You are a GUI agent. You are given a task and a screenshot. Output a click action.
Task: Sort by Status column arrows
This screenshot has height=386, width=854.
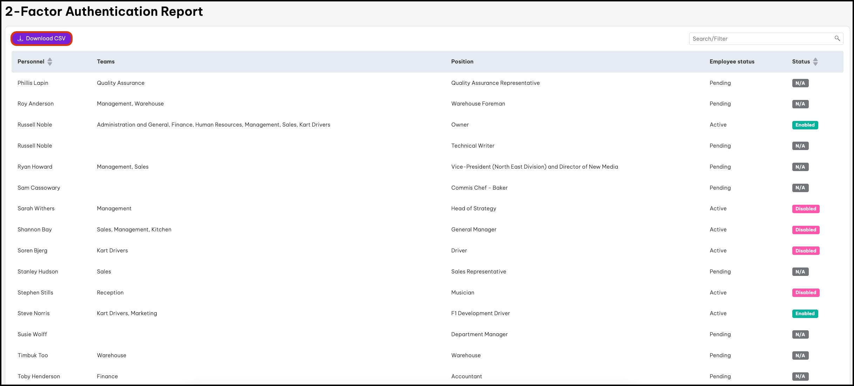click(815, 62)
